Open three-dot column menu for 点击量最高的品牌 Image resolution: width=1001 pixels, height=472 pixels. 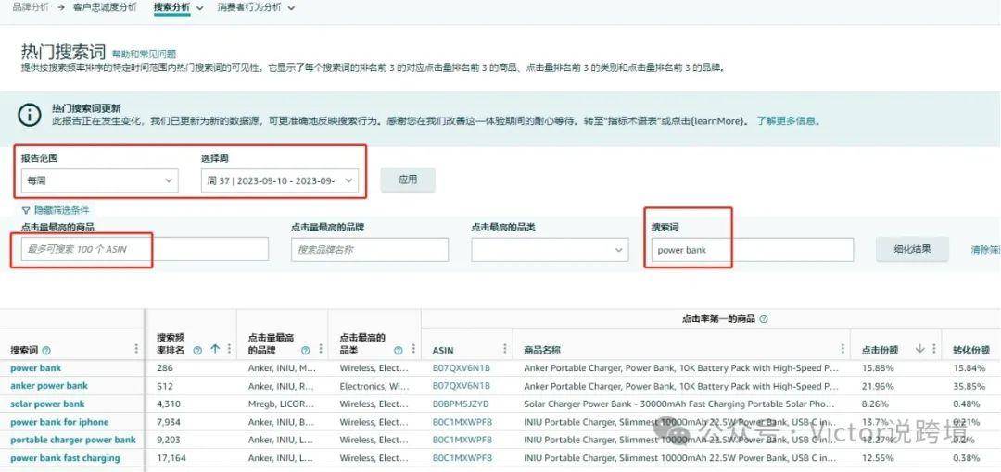[x=321, y=349]
